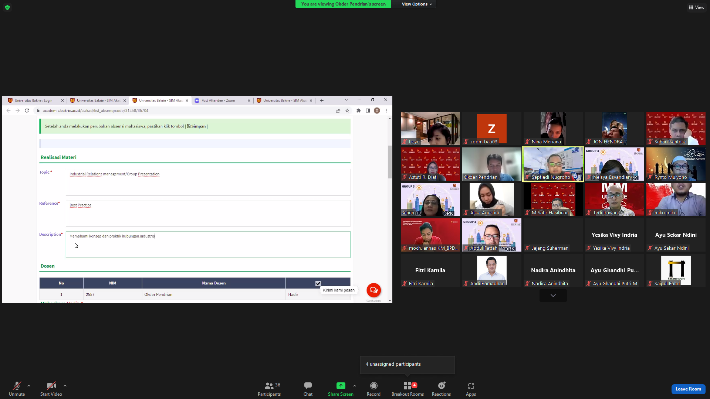Expand audio options arrow next to Unmute

click(29, 386)
